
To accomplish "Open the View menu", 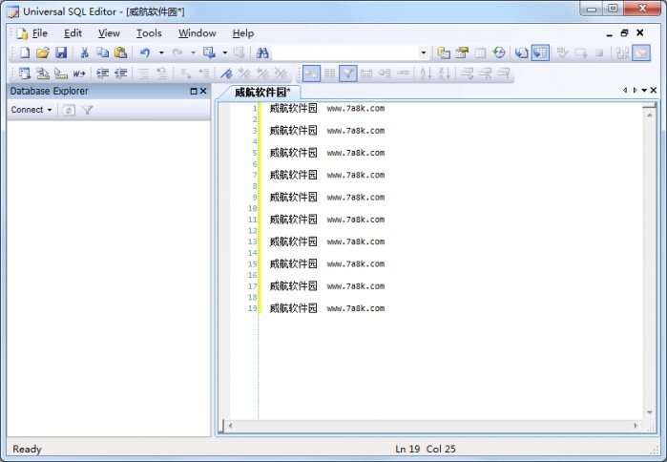I will [109, 33].
